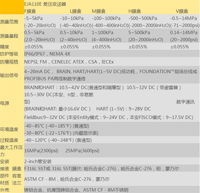Click the '测量范围' row label
The image size is (200, 193).
9,22
